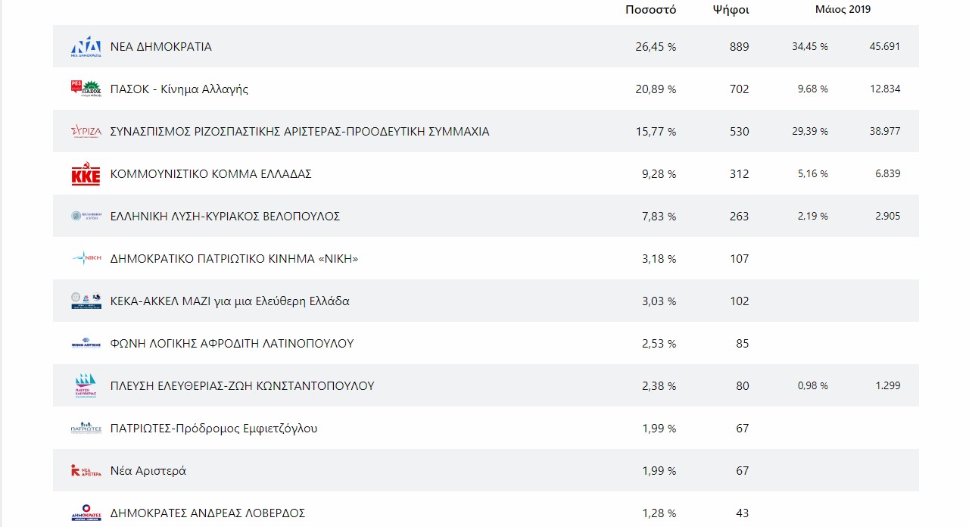The height and width of the screenshot is (527, 969).
Task: Click the Ελληνική Λύση party logo
Action: (86, 217)
